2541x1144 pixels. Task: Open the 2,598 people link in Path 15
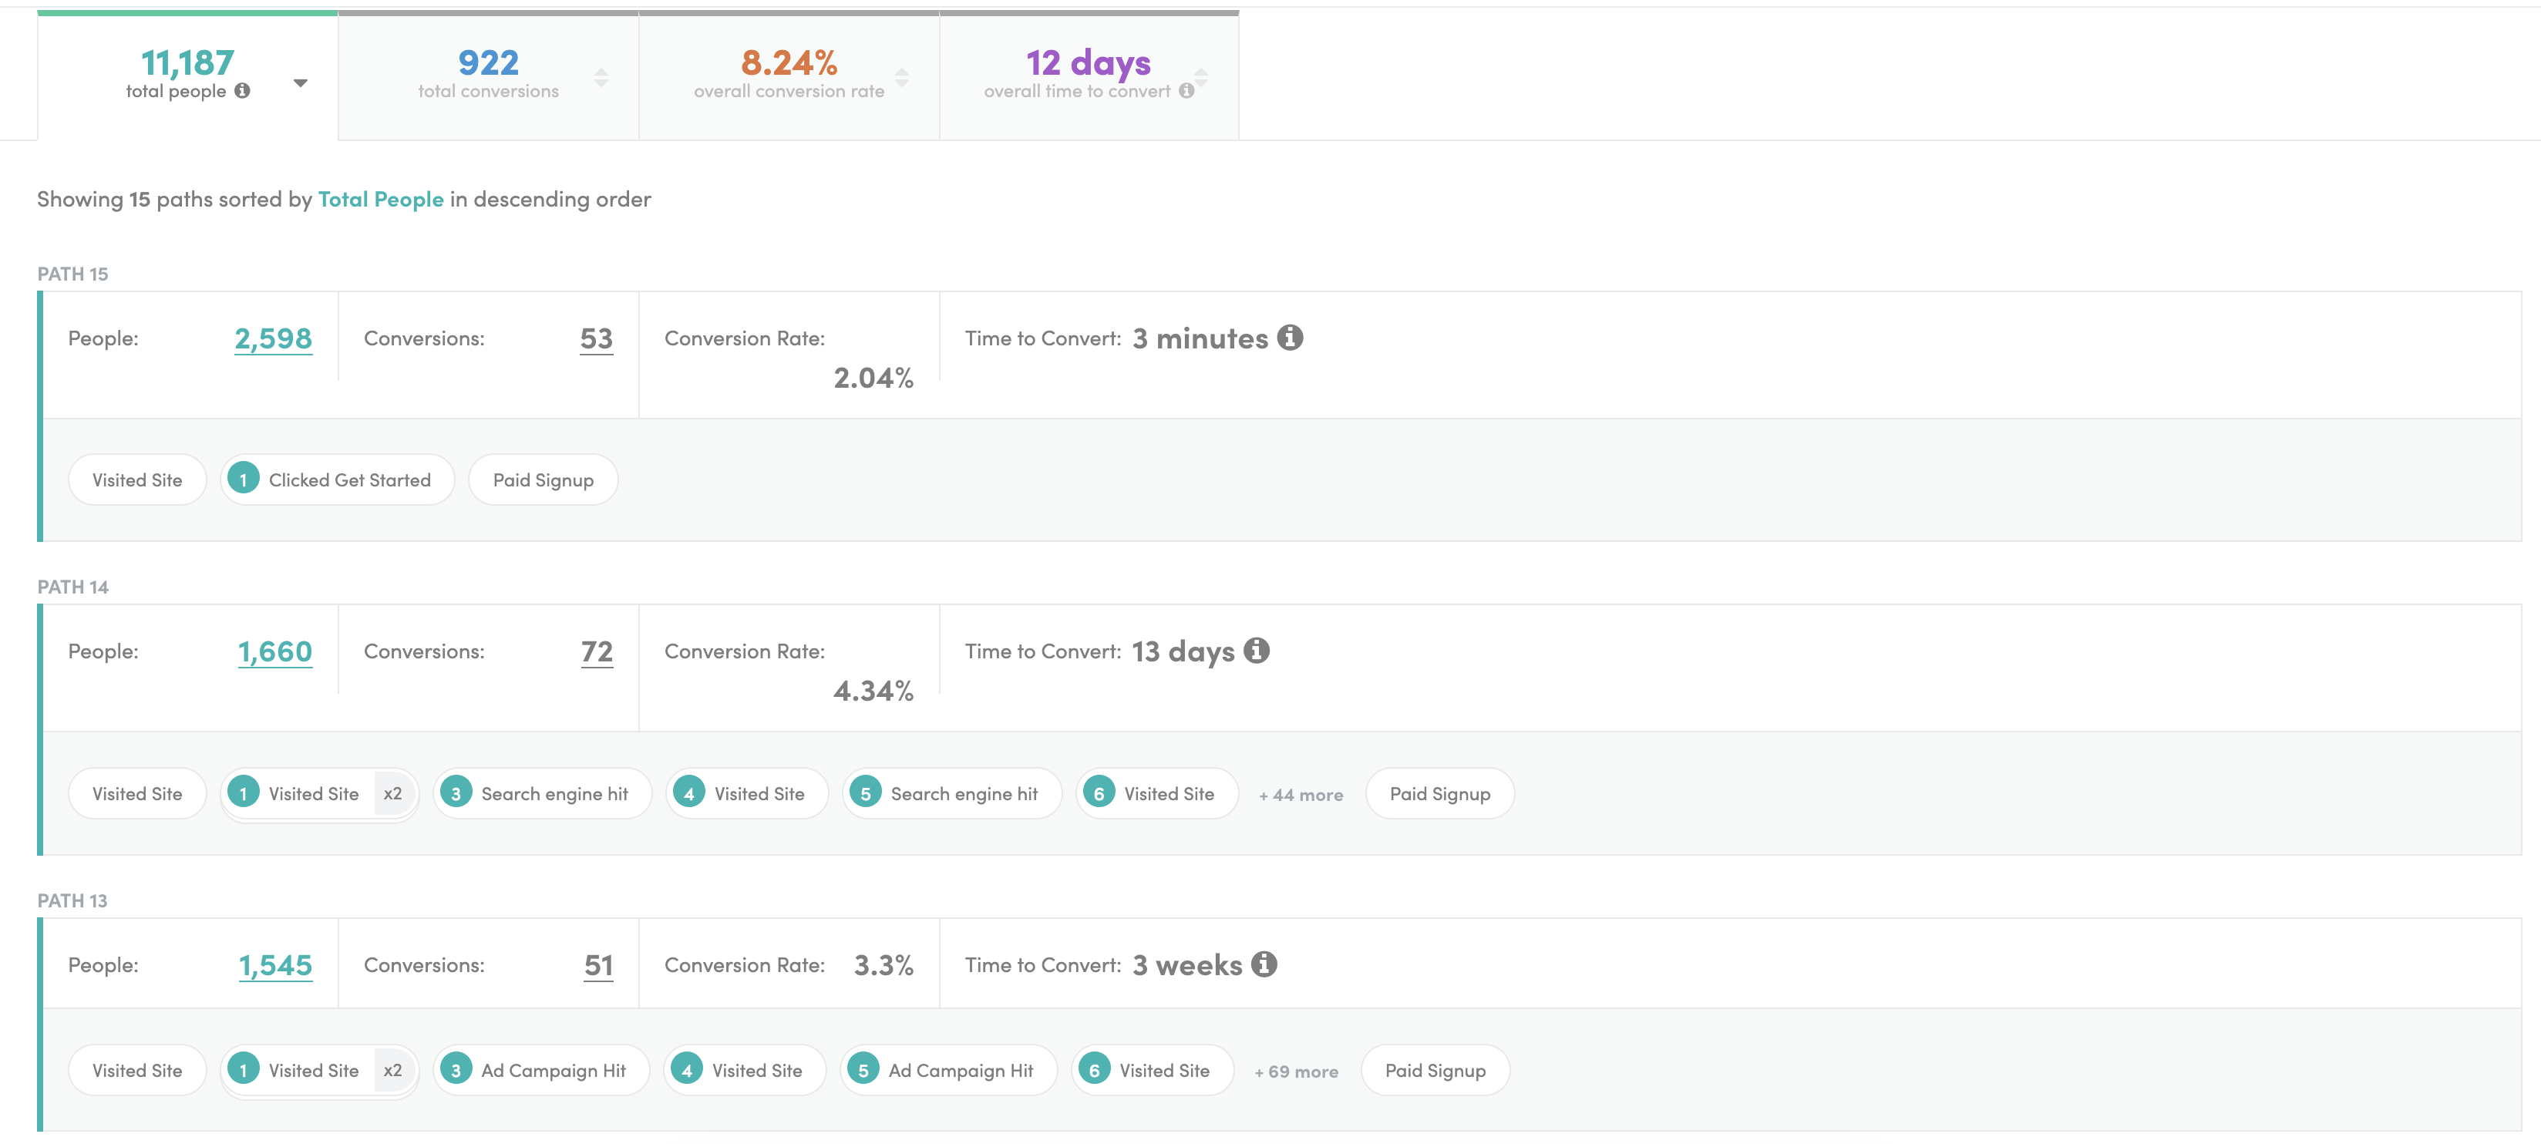(x=273, y=338)
